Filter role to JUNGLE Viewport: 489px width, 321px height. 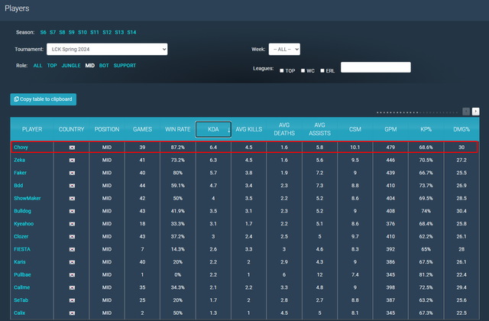[x=71, y=66]
